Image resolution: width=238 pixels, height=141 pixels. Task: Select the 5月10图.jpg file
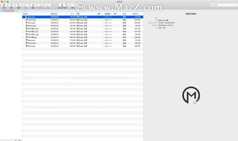coord(32,37)
